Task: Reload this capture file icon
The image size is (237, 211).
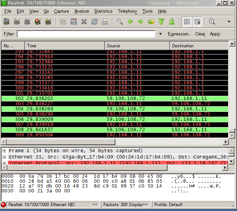Action: [x=95, y=22]
